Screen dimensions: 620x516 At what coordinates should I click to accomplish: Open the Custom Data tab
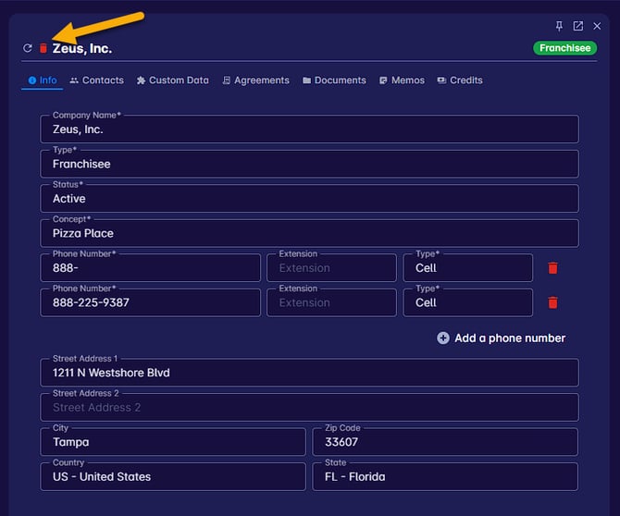click(172, 80)
